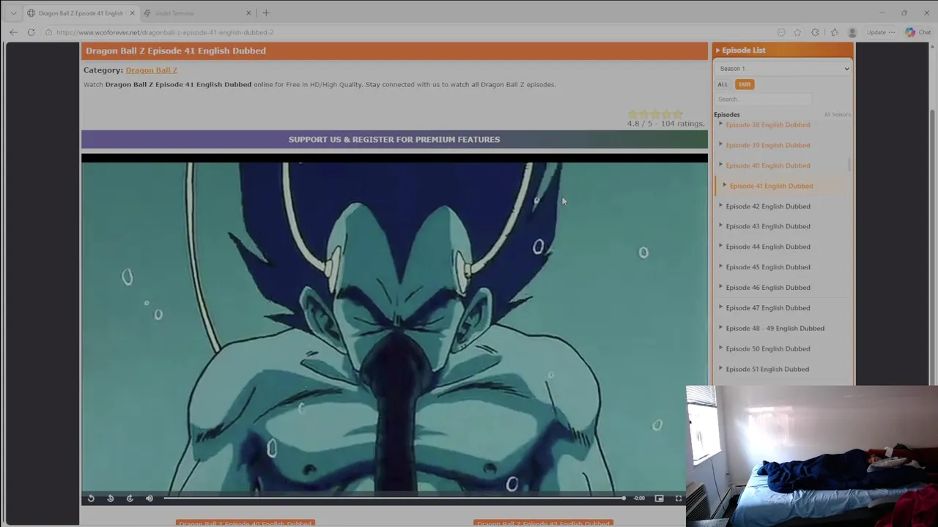Screen dimensions: 938x527
Task: Open the Season 1 dropdown
Action: (783, 69)
